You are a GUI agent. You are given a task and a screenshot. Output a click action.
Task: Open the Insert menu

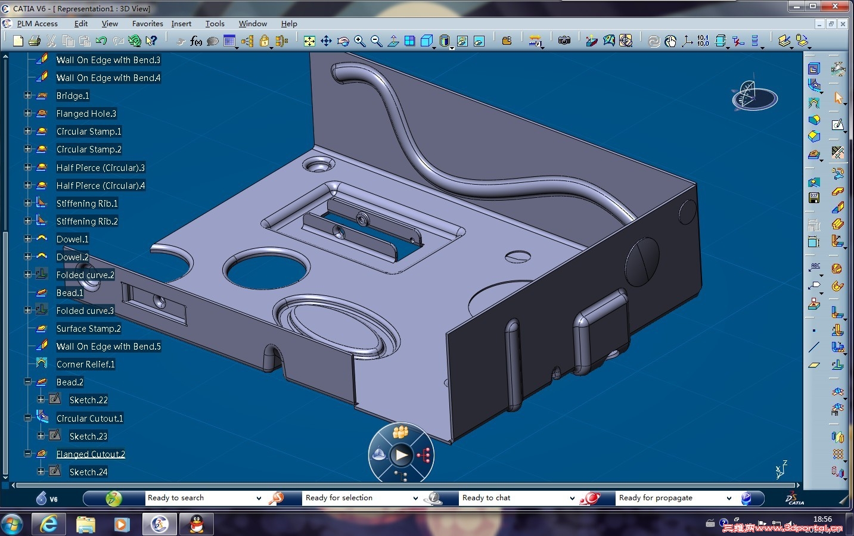pyautogui.click(x=181, y=24)
